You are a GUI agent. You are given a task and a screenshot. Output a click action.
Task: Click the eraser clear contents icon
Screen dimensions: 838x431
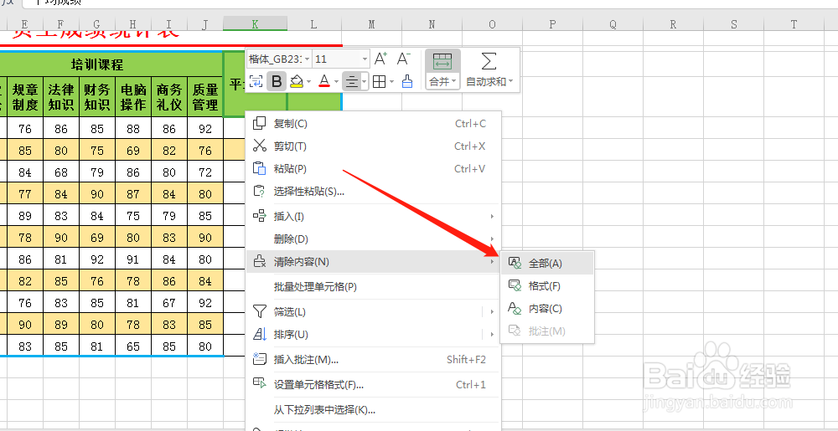coord(259,261)
